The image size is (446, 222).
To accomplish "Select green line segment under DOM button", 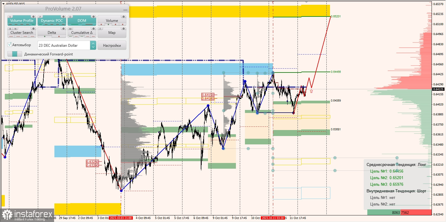I will (x=75, y=25).
